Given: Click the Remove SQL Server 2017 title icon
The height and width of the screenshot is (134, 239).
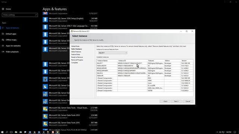Looking at the screenshot, I should click(x=72, y=31).
